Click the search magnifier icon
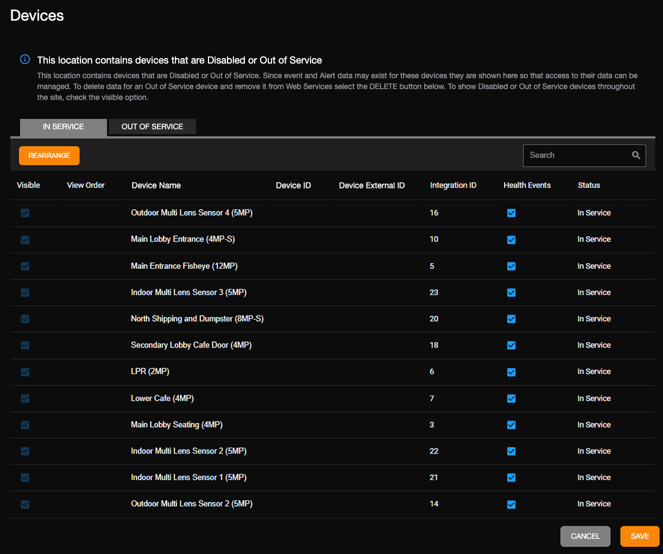This screenshot has height=554, width=663. 636,155
